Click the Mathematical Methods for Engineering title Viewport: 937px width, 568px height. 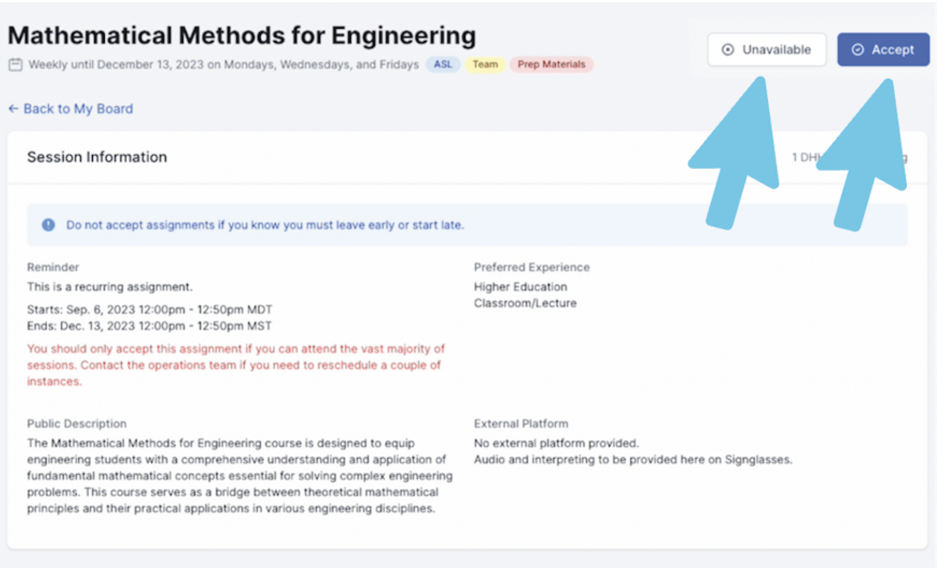pyautogui.click(x=242, y=36)
